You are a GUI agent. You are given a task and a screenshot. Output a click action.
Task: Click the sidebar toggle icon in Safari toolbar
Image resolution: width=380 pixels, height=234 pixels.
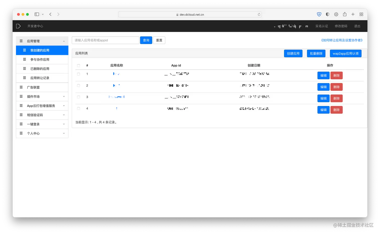tap(36, 14)
